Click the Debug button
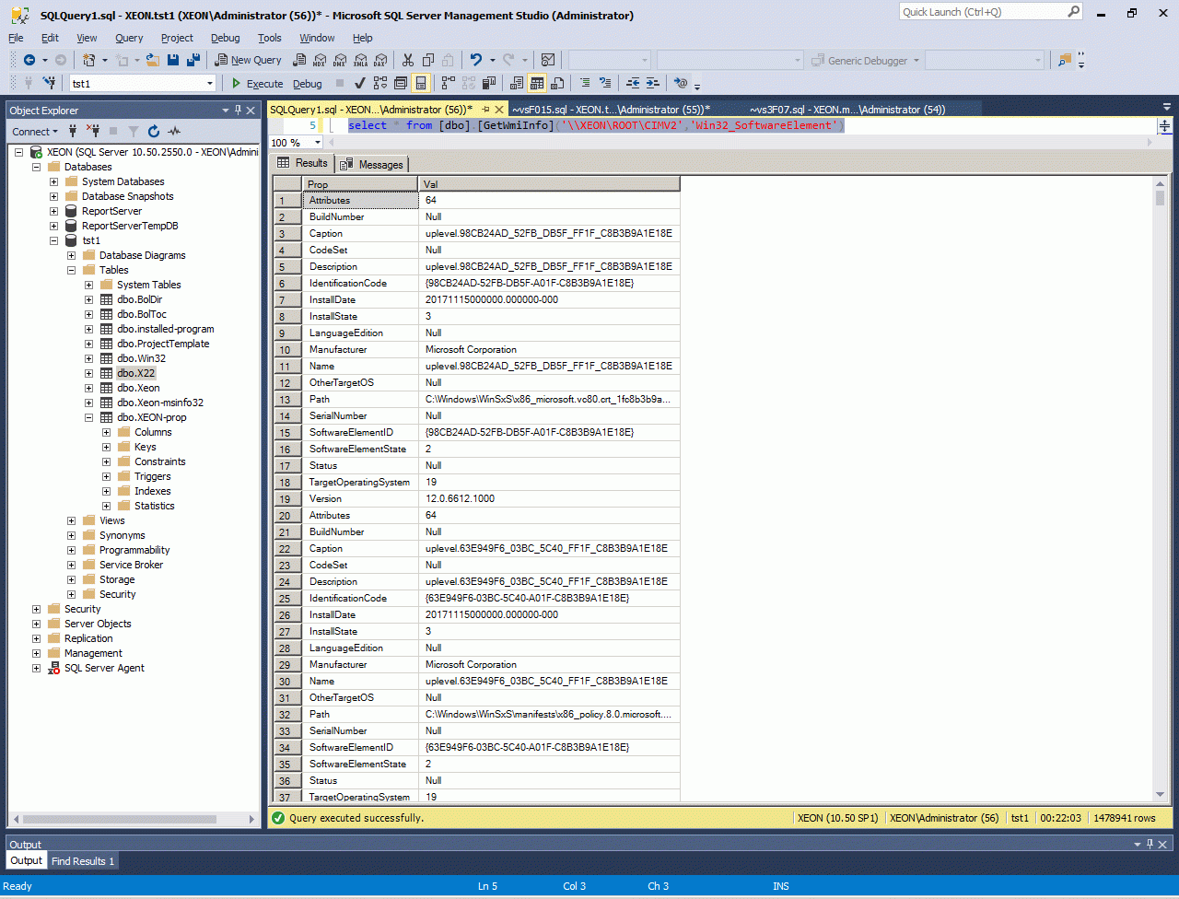The image size is (1179, 899). (x=308, y=84)
